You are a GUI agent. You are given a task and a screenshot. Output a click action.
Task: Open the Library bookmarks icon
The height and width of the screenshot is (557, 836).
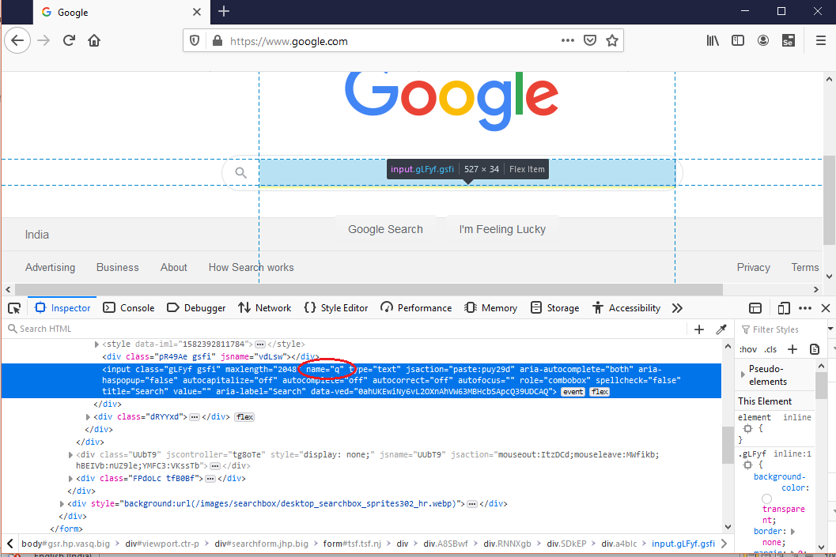pyautogui.click(x=713, y=40)
